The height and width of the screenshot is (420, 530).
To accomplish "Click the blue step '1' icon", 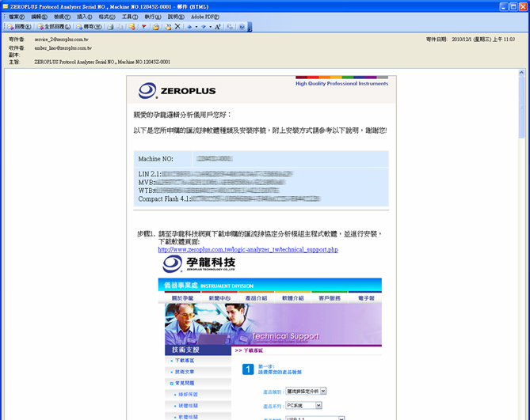I will (x=248, y=369).
